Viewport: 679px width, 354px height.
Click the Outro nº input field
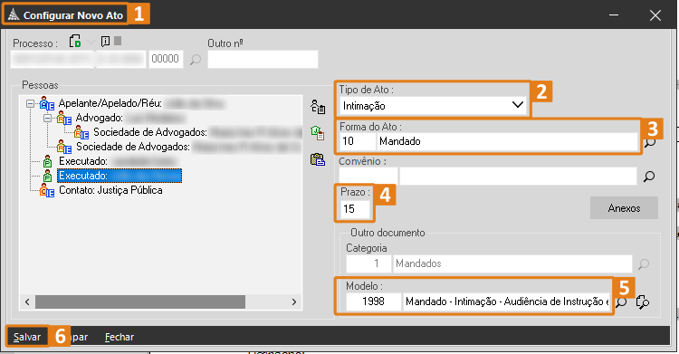[x=263, y=60]
